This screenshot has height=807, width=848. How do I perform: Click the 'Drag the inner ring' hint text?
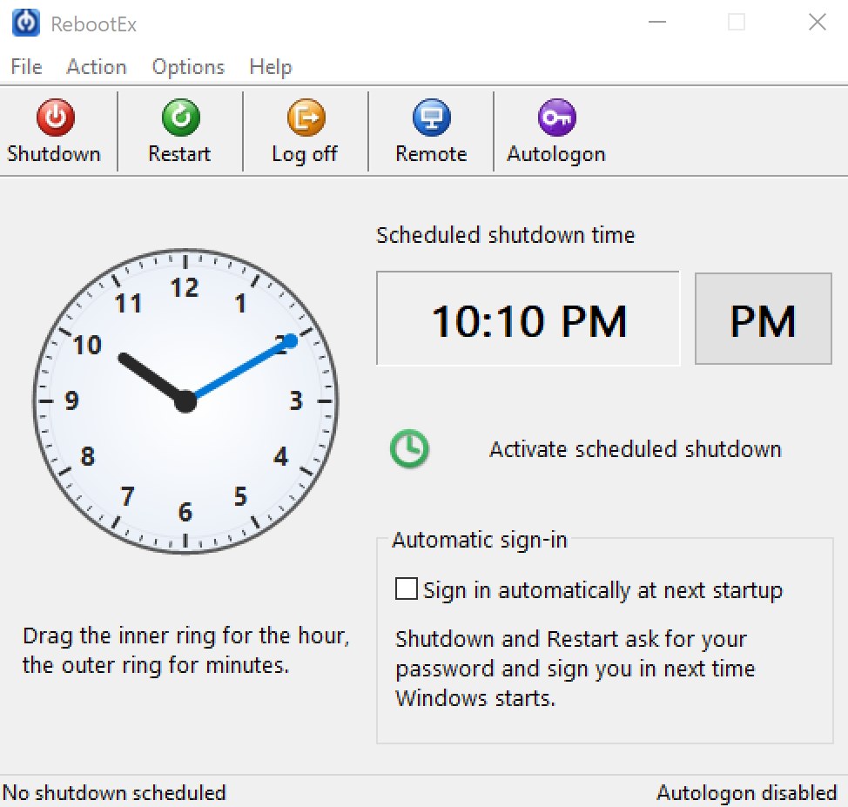[x=186, y=650]
